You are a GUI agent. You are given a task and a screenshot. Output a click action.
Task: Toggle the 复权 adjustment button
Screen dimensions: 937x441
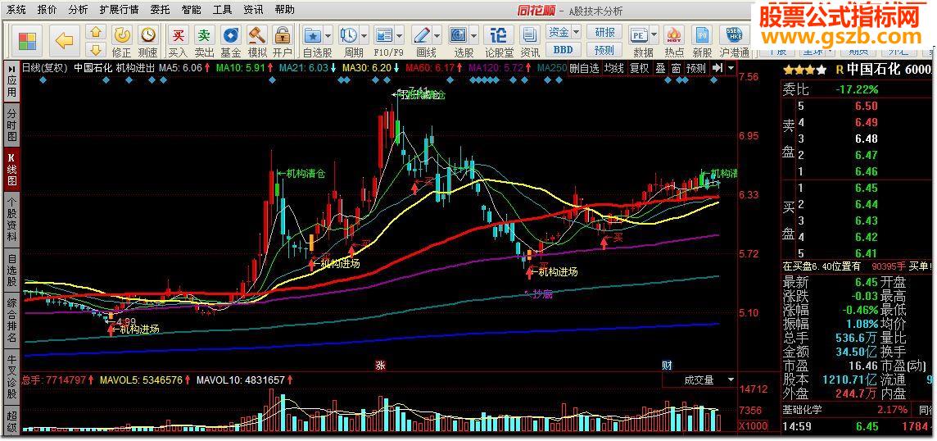tap(640, 68)
